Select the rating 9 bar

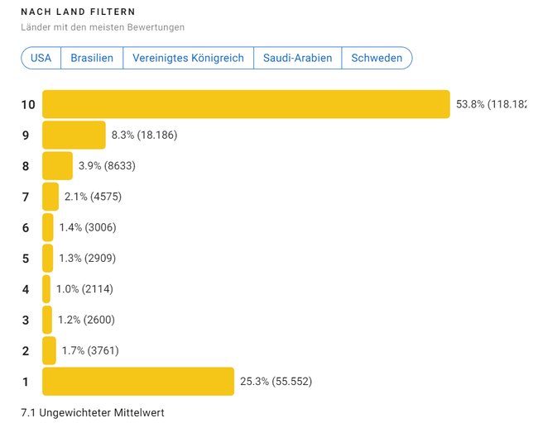[x=74, y=135]
